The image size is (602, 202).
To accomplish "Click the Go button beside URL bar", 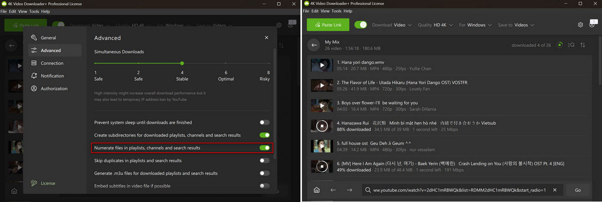I will click(577, 190).
